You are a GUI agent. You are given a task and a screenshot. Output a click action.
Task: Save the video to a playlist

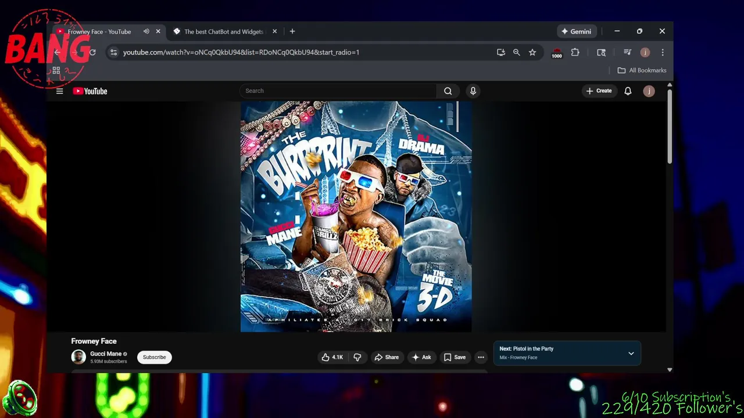coord(455,357)
